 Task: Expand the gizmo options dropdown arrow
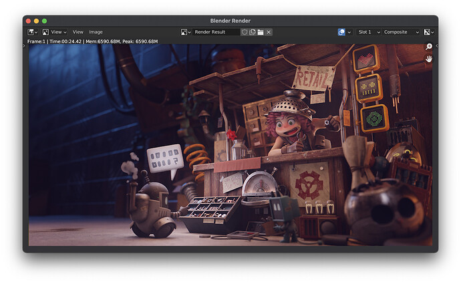click(x=349, y=32)
